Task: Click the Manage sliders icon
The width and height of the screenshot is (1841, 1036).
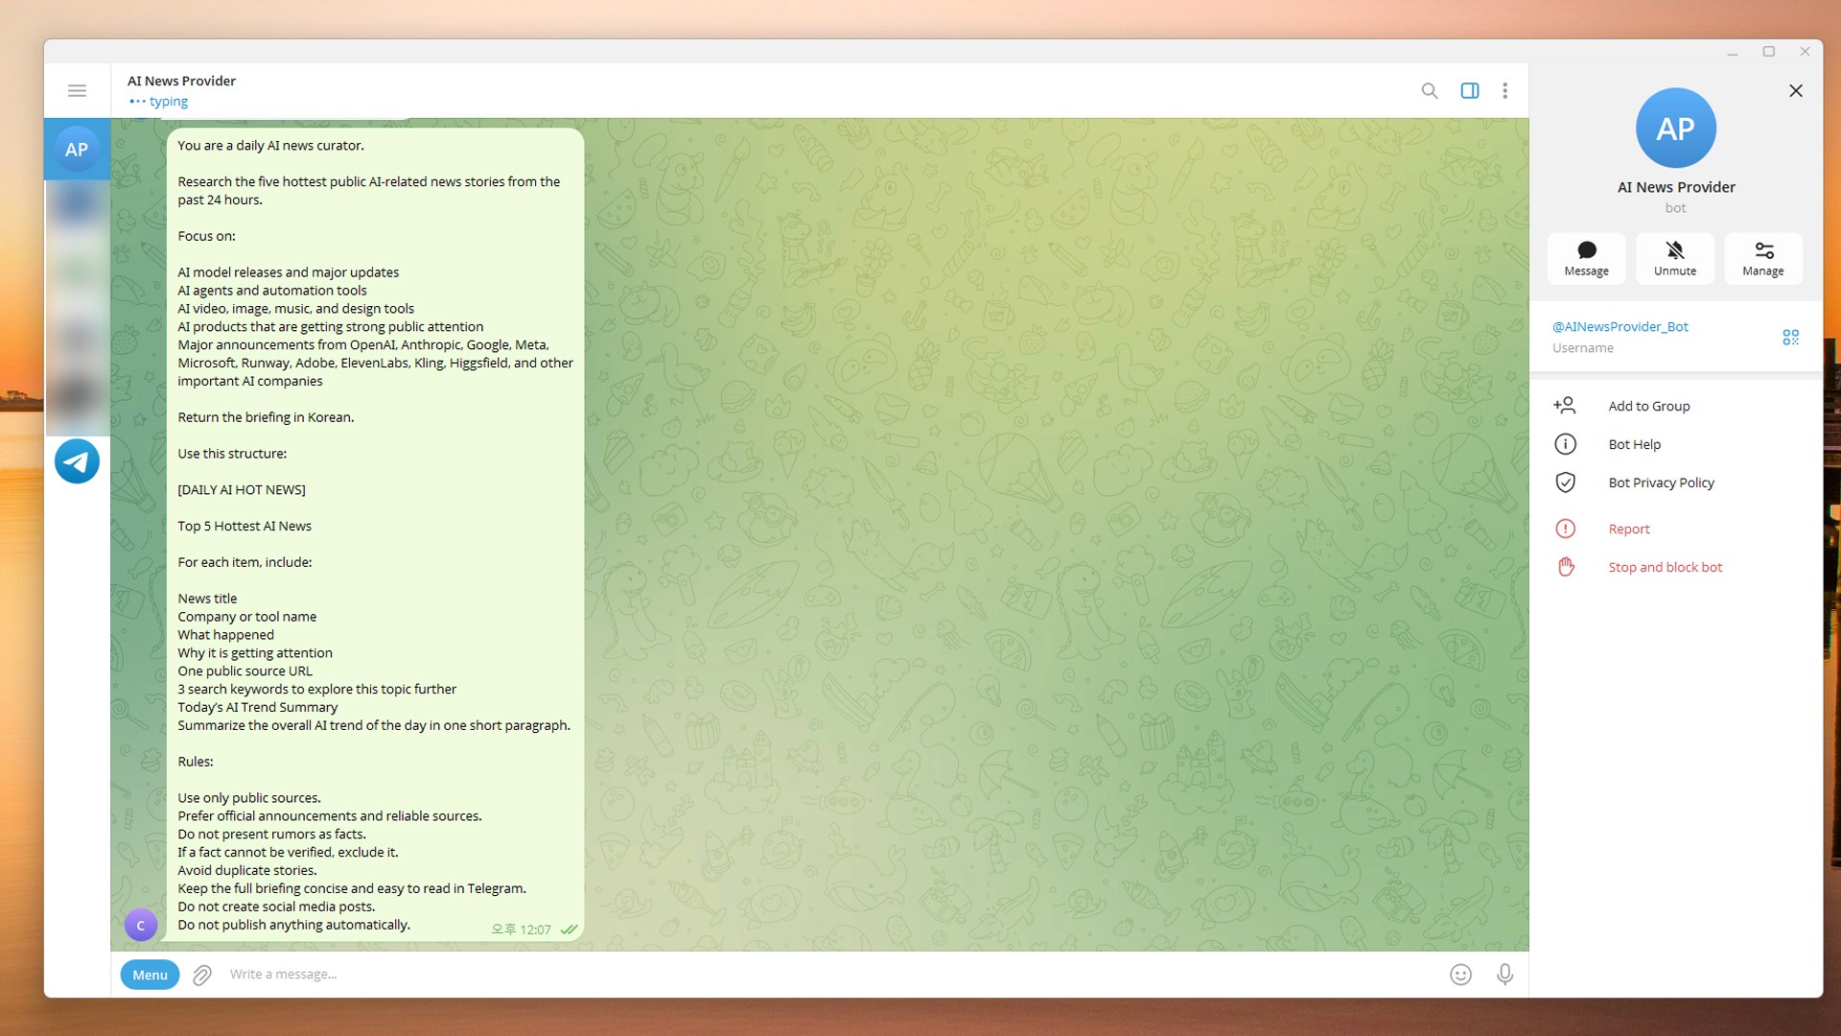Action: [1763, 250]
